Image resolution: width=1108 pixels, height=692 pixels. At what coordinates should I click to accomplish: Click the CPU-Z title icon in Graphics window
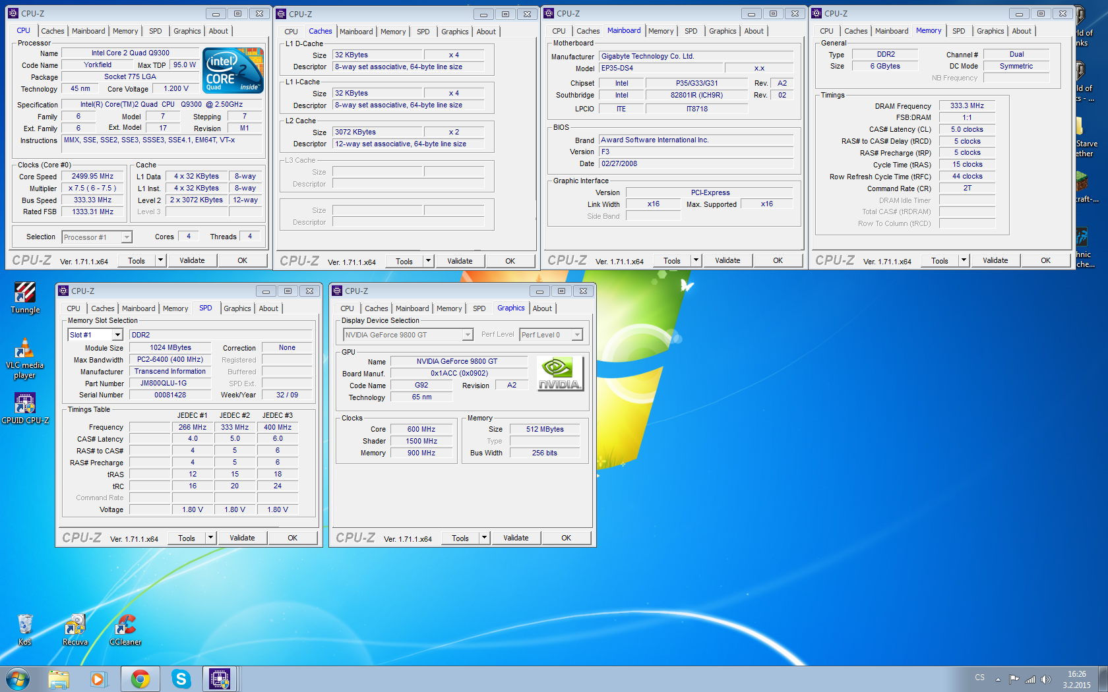click(337, 291)
